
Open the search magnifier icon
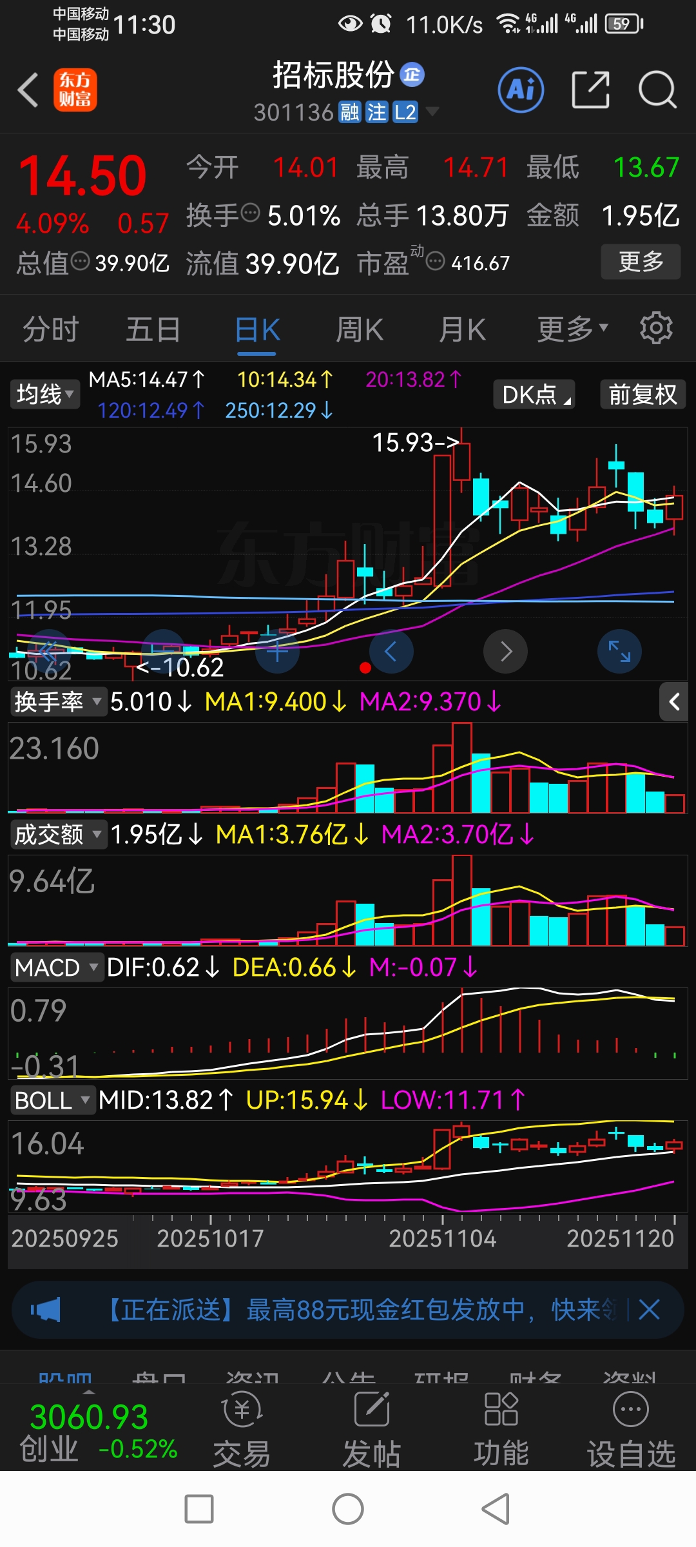click(x=657, y=90)
